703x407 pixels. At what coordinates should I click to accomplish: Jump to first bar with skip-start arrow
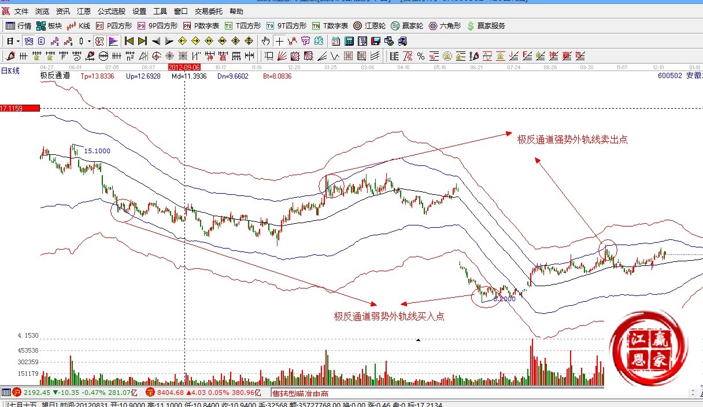tap(129, 41)
